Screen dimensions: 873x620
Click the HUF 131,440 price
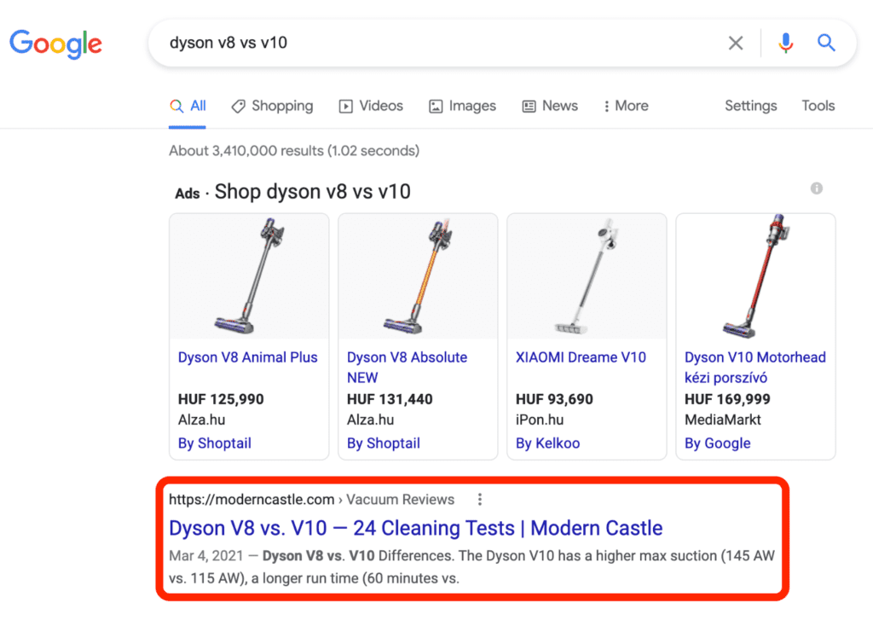(390, 399)
